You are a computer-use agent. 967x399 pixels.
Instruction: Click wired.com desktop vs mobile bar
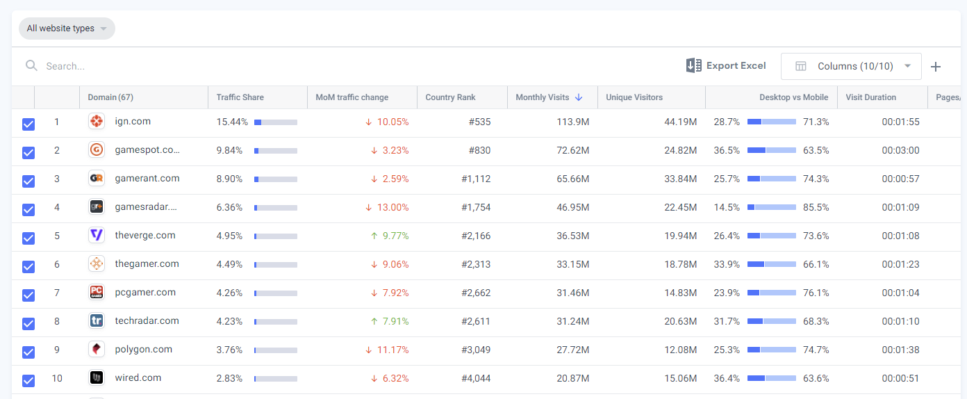(x=772, y=378)
